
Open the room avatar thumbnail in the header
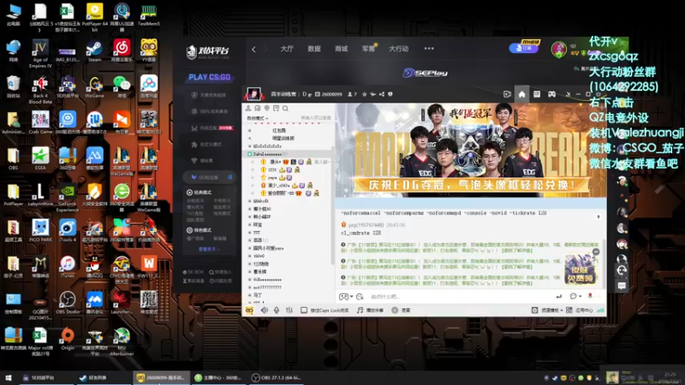click(x=253, y=94)
